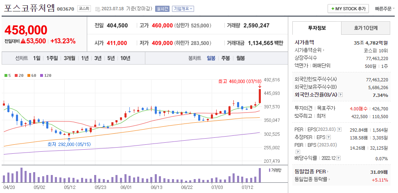Select the 월봉 candlestick chart
The height and width of the screenshot is (193, 398).
[x=240, y=58]
